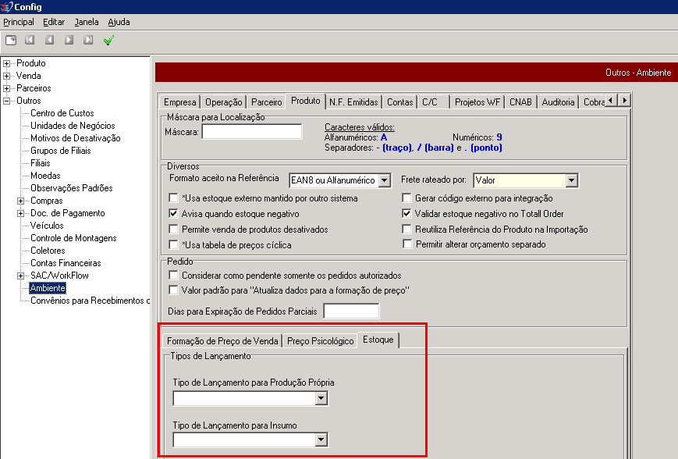Switch to the Empresa tab

[x=180, y=102]
